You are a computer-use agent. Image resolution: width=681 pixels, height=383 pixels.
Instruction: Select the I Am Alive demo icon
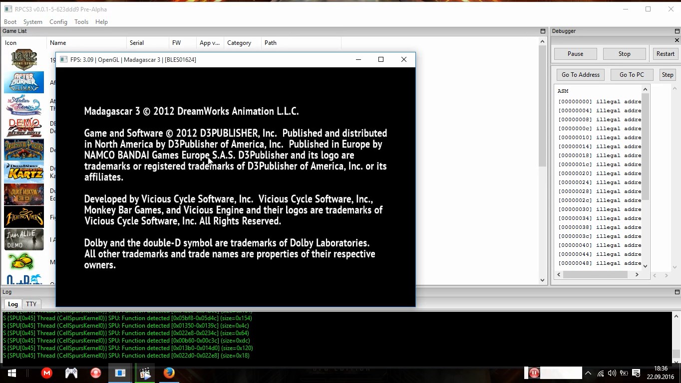tap(24, 239)
